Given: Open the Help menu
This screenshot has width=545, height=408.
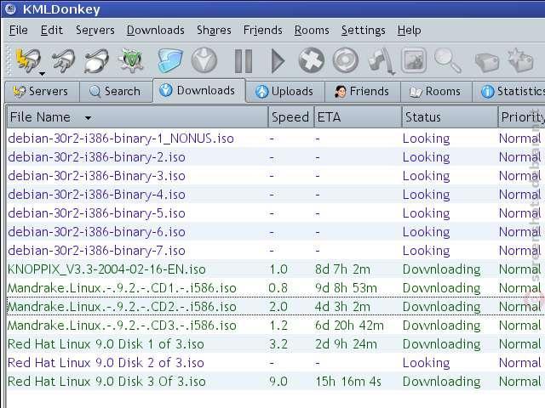Looking at the screenshot, I should [x=409, y=31].
